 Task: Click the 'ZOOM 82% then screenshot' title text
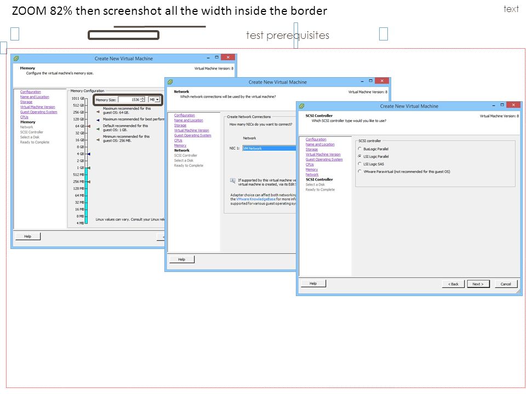tap(169, 11)
